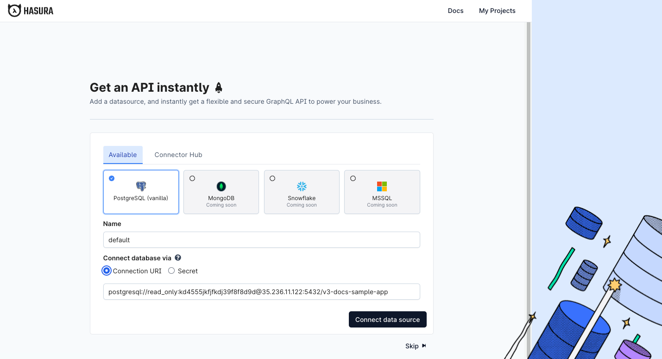Viewport: 662px width, 359px height.
Task: Click the rocket emoji in heading
Action: (219, 87)
